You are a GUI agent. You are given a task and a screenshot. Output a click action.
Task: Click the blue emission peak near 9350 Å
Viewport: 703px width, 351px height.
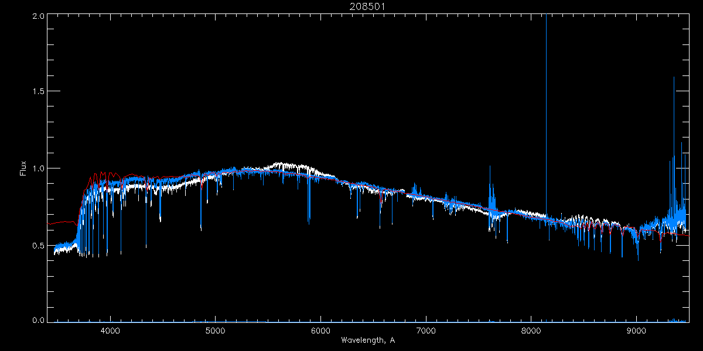(x=674, y=146)
